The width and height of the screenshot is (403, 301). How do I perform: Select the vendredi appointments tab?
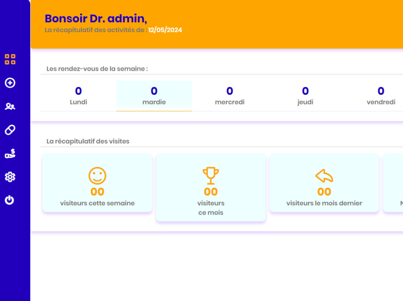(x=381, y=96)
